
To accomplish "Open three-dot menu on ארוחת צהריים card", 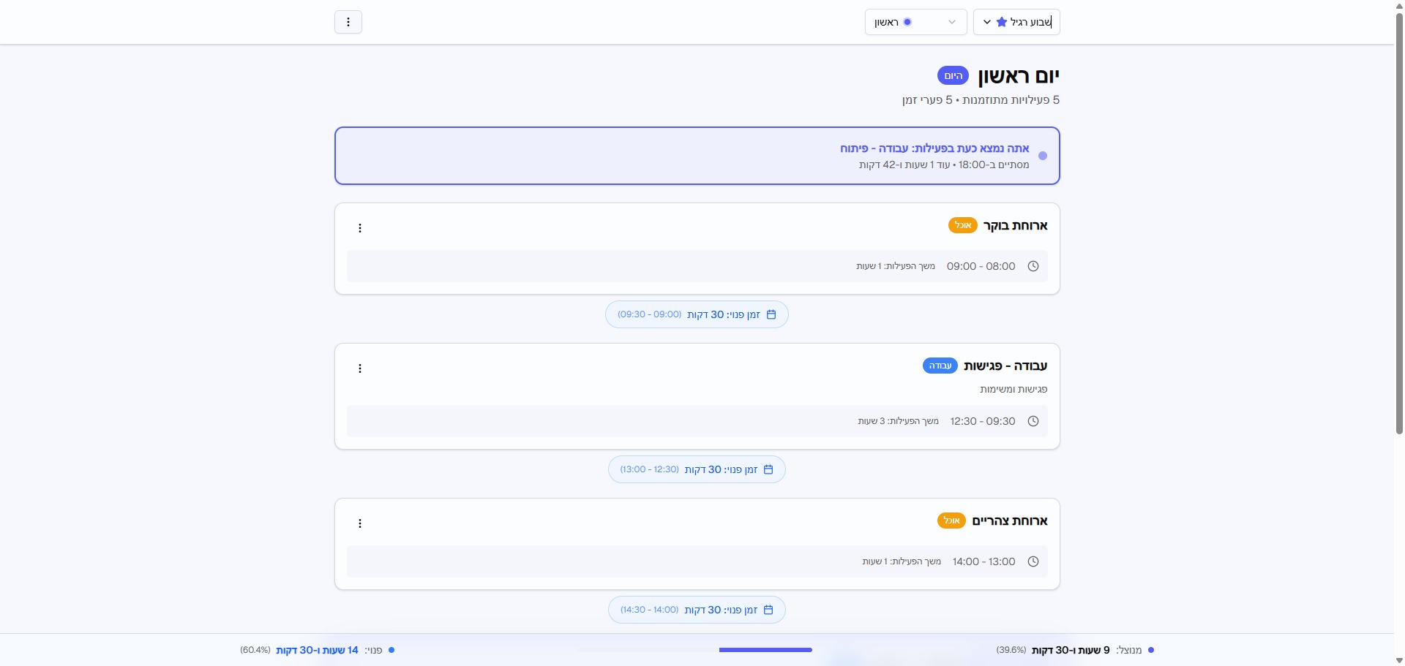I will point(360,523).
